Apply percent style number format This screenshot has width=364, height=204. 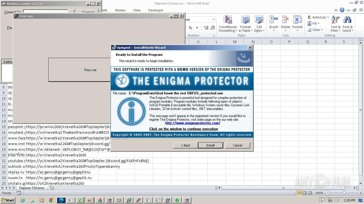tap(190, 28)
